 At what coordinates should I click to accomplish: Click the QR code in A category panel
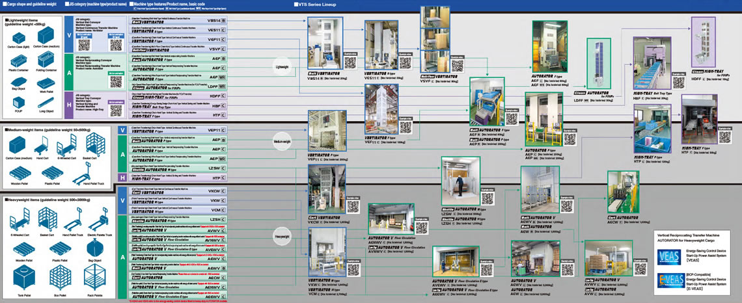[x=116, y=81]
